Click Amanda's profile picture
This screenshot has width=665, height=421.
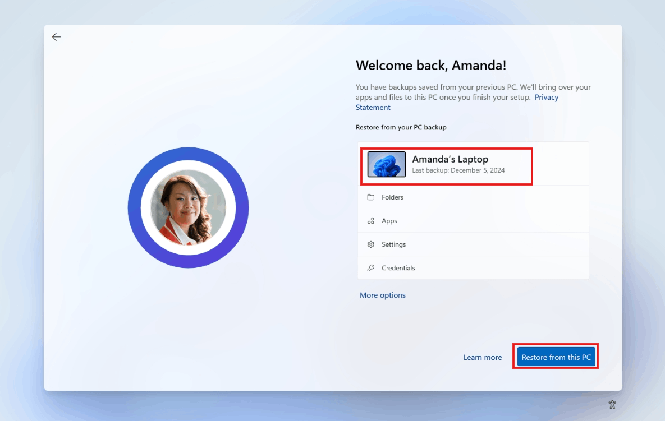tap(189, 207)
